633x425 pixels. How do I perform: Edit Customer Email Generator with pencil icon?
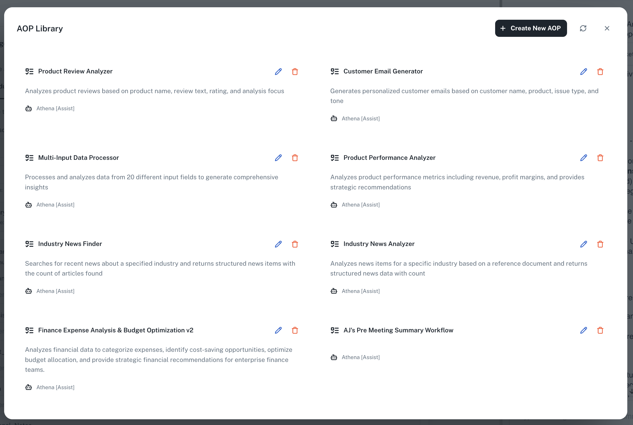click(583, 72)
